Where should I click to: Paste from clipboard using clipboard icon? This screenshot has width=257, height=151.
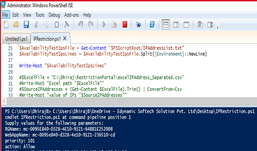pos(57,25)
